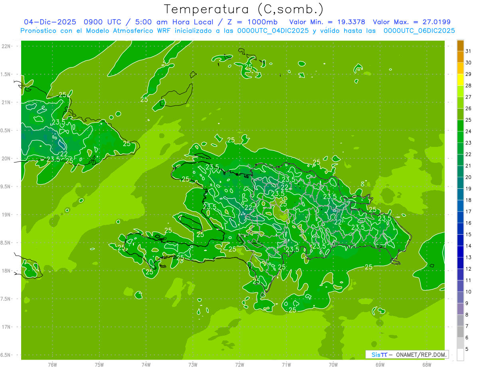
Task: Click the legend scale number 21
Action: [x=469, y=166]
